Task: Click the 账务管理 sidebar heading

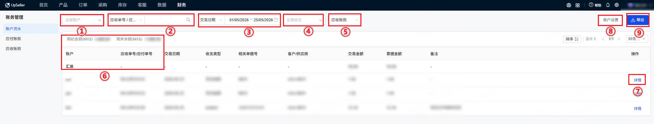Action: 14,17
